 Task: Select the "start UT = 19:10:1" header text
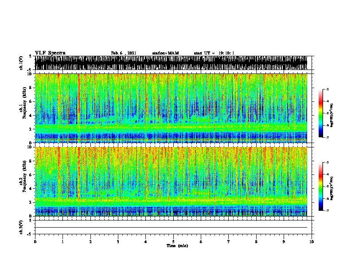[x=214, y=53]
